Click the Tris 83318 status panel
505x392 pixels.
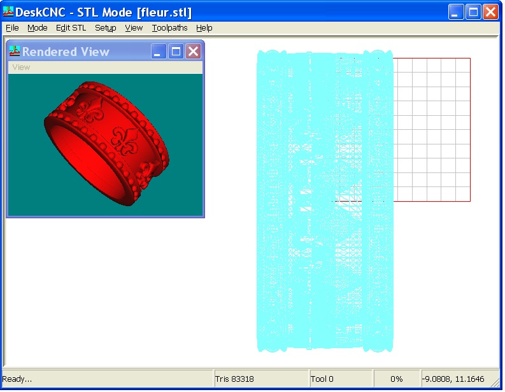click(261, 379)
